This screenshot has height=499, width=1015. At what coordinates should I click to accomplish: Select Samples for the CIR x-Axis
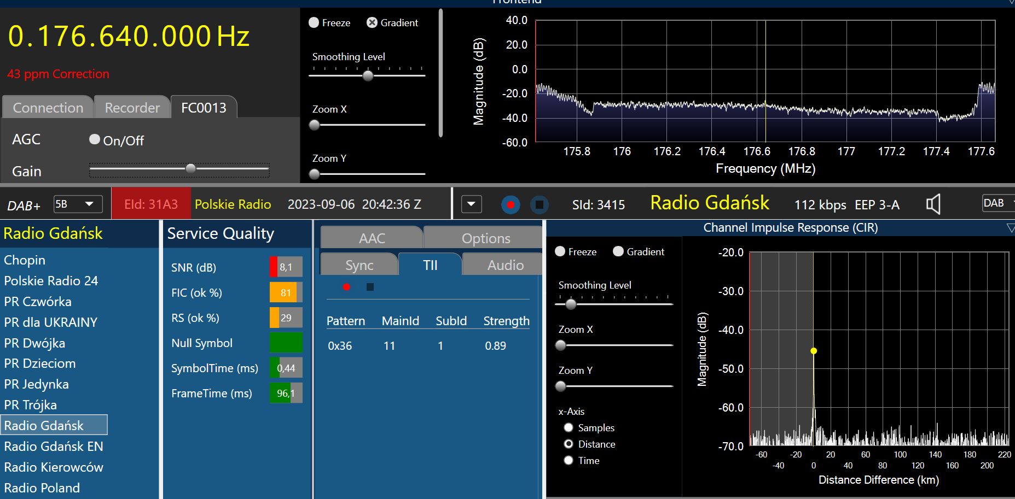pyautogui.click(x=569, y=428)
